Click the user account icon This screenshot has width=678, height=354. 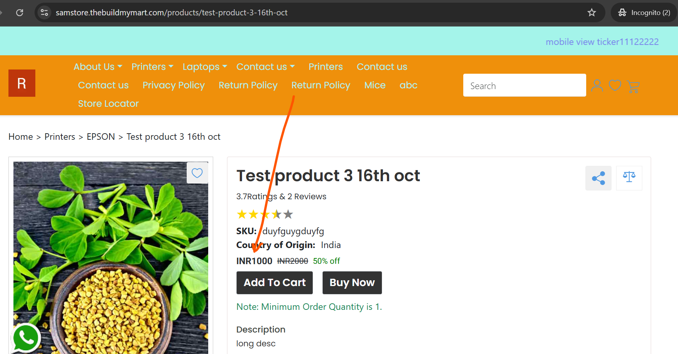[597, 85]
